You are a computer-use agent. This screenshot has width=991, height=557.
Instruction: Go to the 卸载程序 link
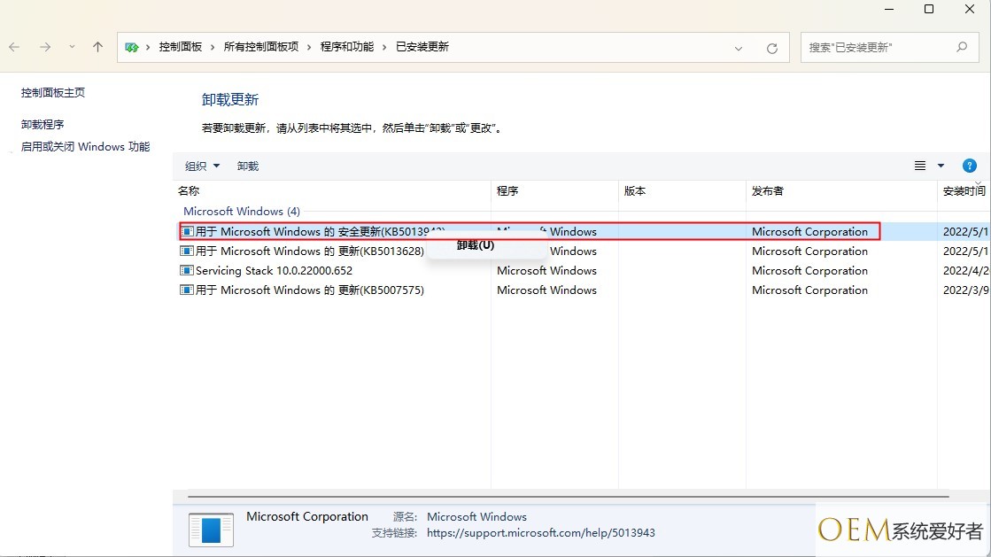point(43,125)
